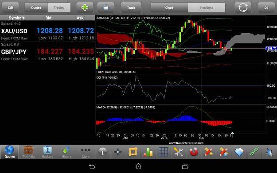This screenshot has height=173, width=277.
Task: Open www.tradeinterceptor.com link
Action: click(186, 143)
